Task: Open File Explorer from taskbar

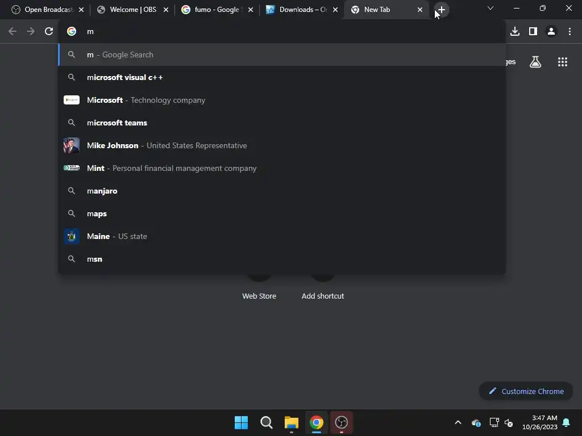Action: tap(292, 422)
